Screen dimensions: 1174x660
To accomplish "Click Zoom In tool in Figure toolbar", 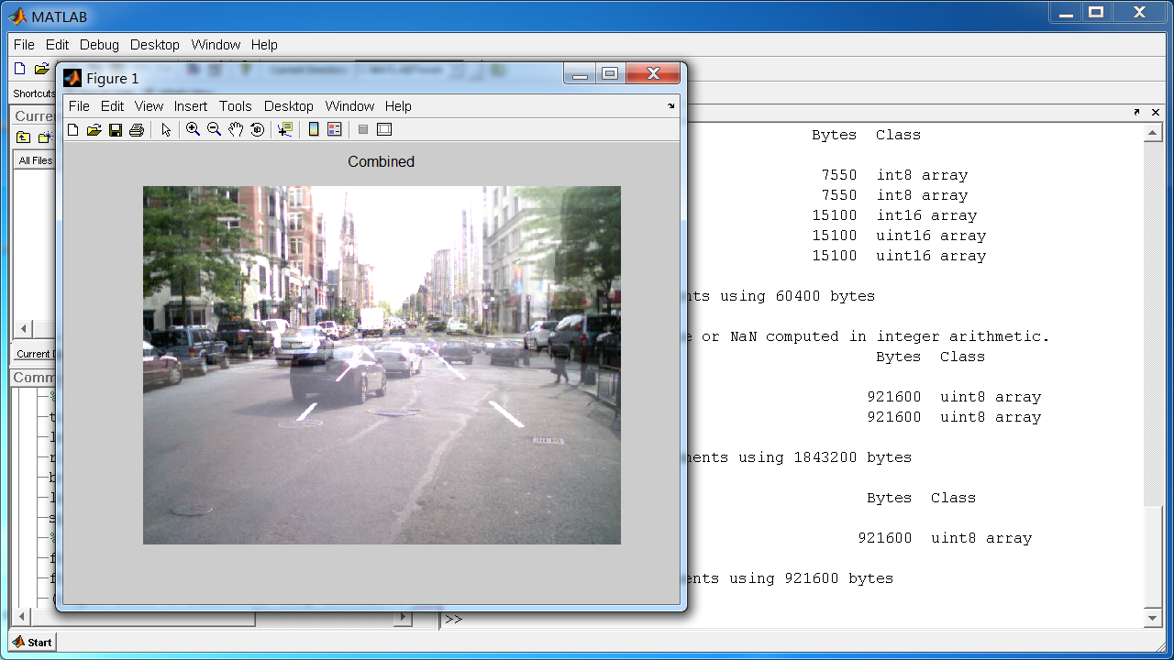I will pyautogui.click(x=193, y=129).
